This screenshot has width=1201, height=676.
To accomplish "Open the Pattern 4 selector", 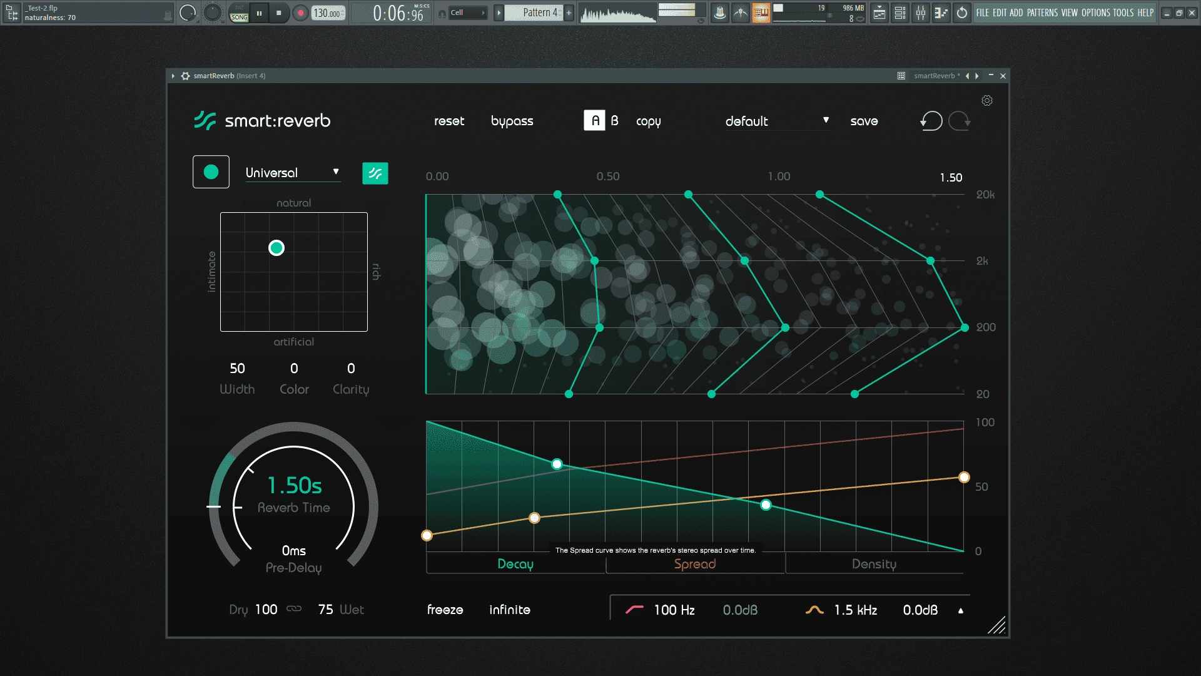I will [534, 13].
